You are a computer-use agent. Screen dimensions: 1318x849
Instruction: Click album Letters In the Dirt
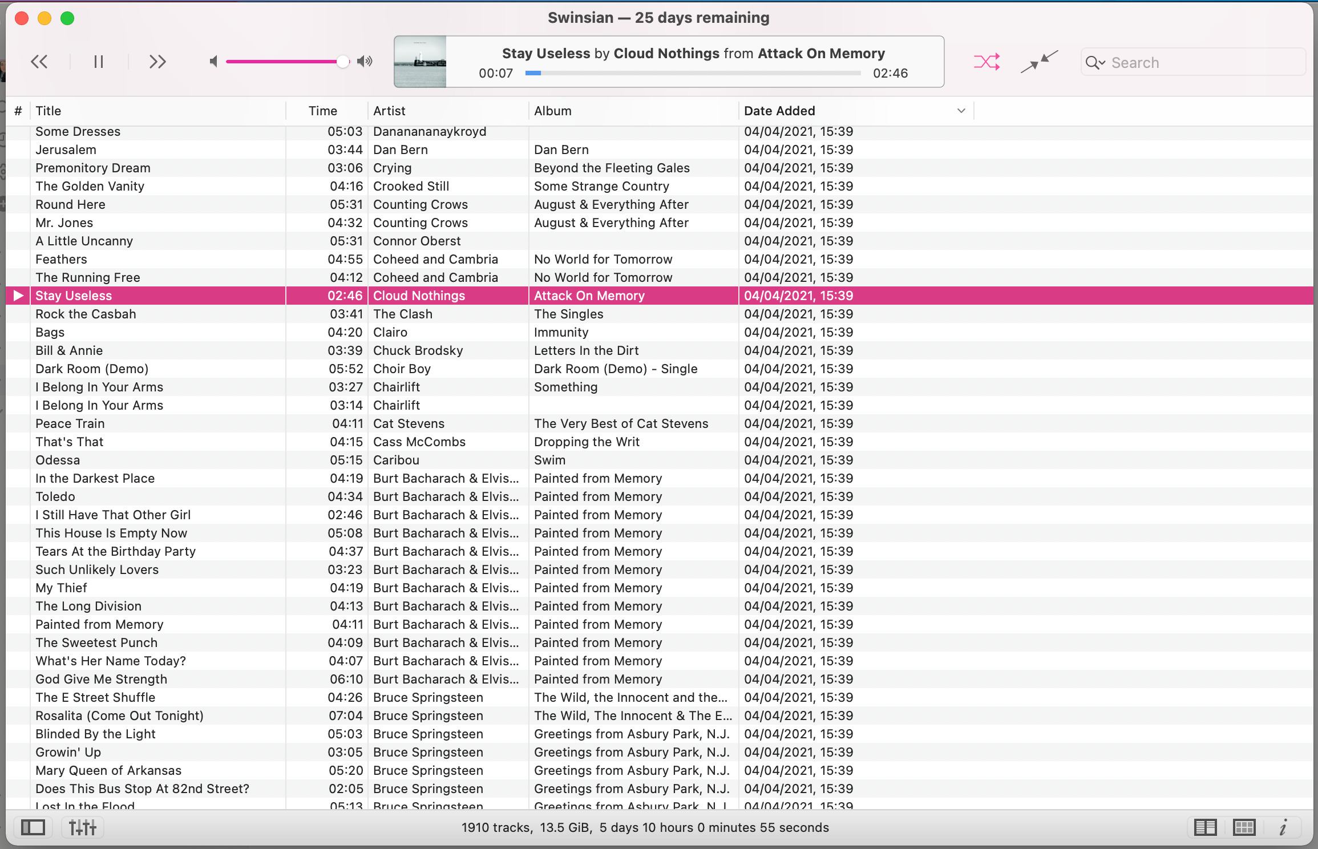coord(587,350)
